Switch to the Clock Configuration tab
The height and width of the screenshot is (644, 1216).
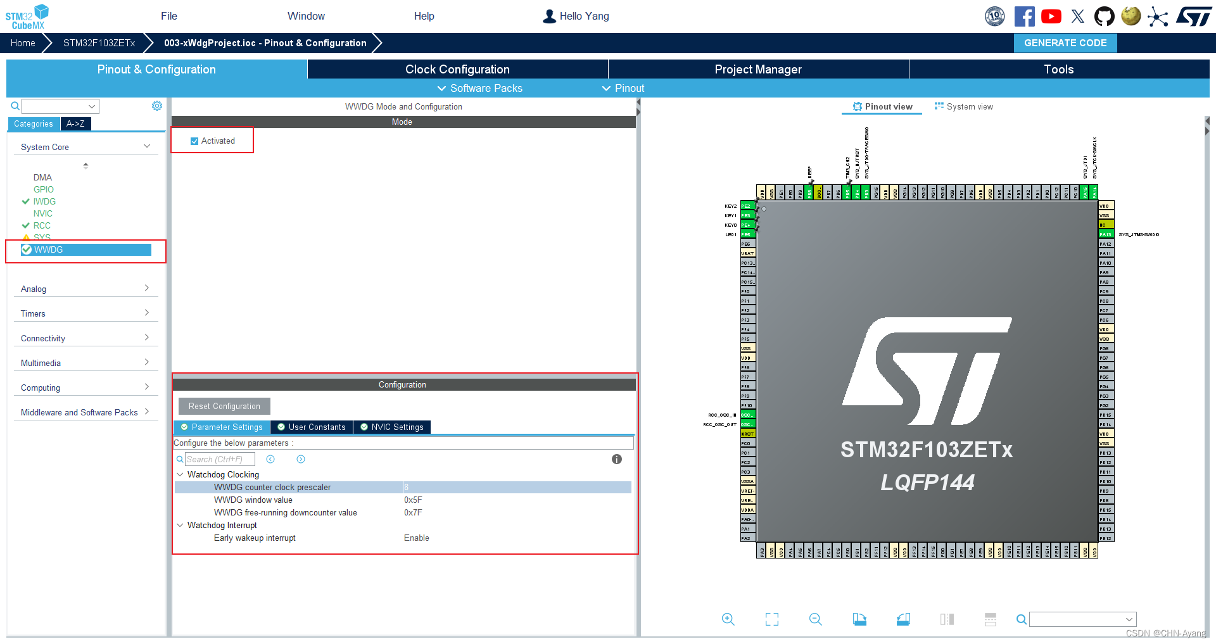coord(457,70)
